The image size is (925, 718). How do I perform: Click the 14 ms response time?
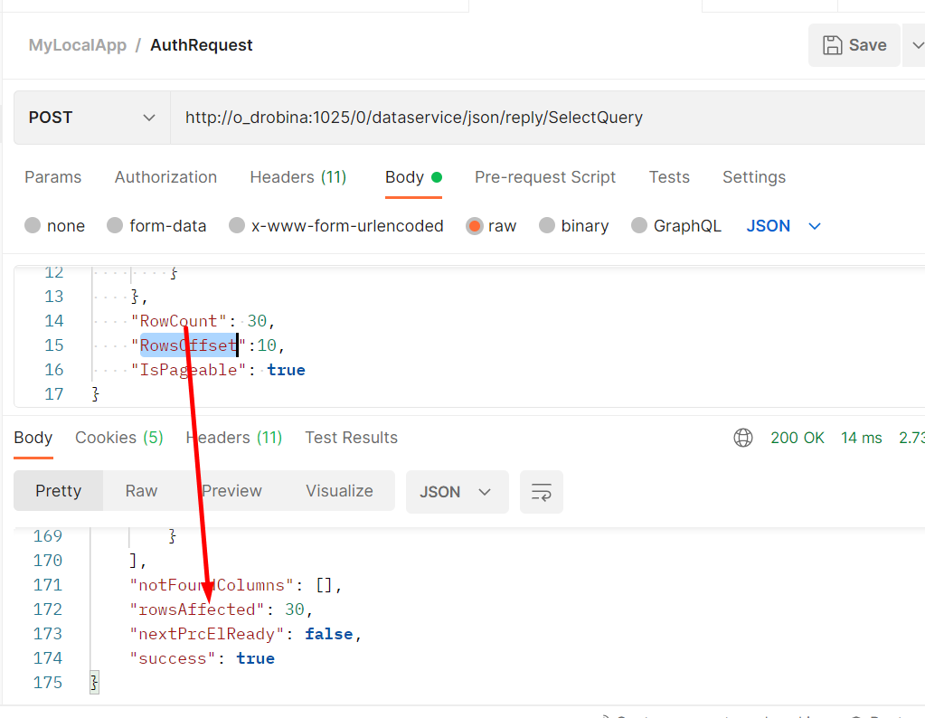click(862, 438)
